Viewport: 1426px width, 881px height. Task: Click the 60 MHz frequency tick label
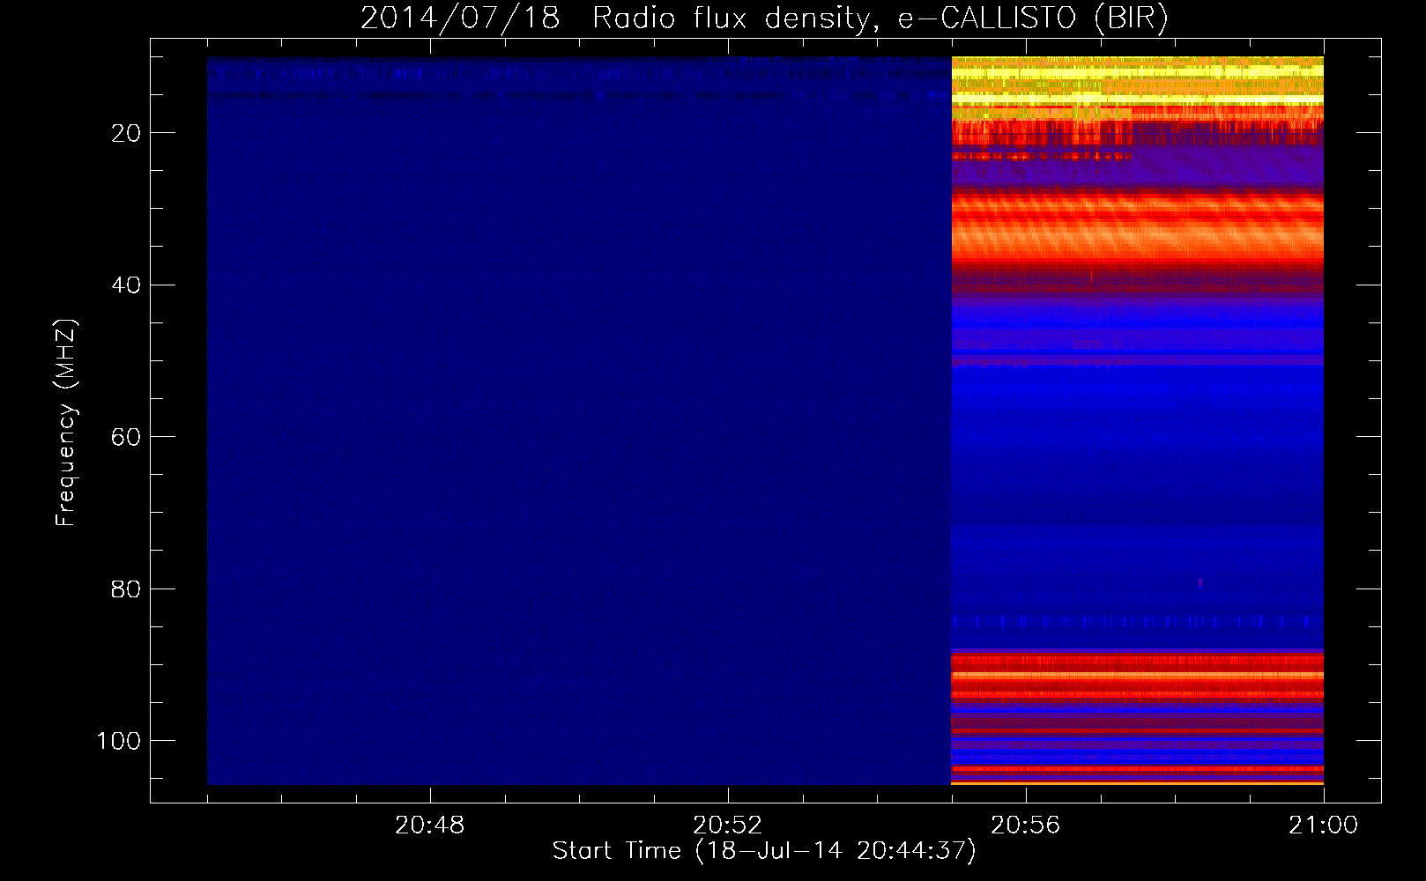coord(126,437)
